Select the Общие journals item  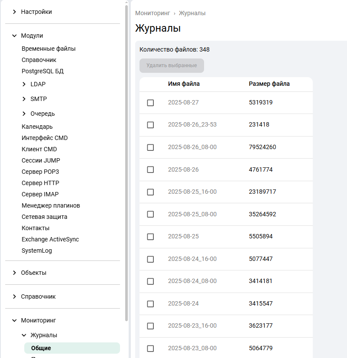tap(41, 348)
